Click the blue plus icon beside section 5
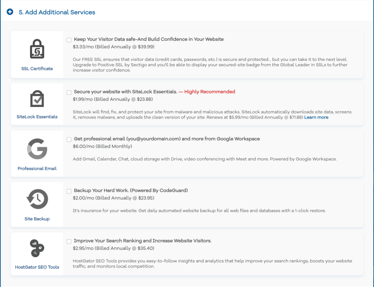The image size is (374, 287). click(x=10, y=12)
